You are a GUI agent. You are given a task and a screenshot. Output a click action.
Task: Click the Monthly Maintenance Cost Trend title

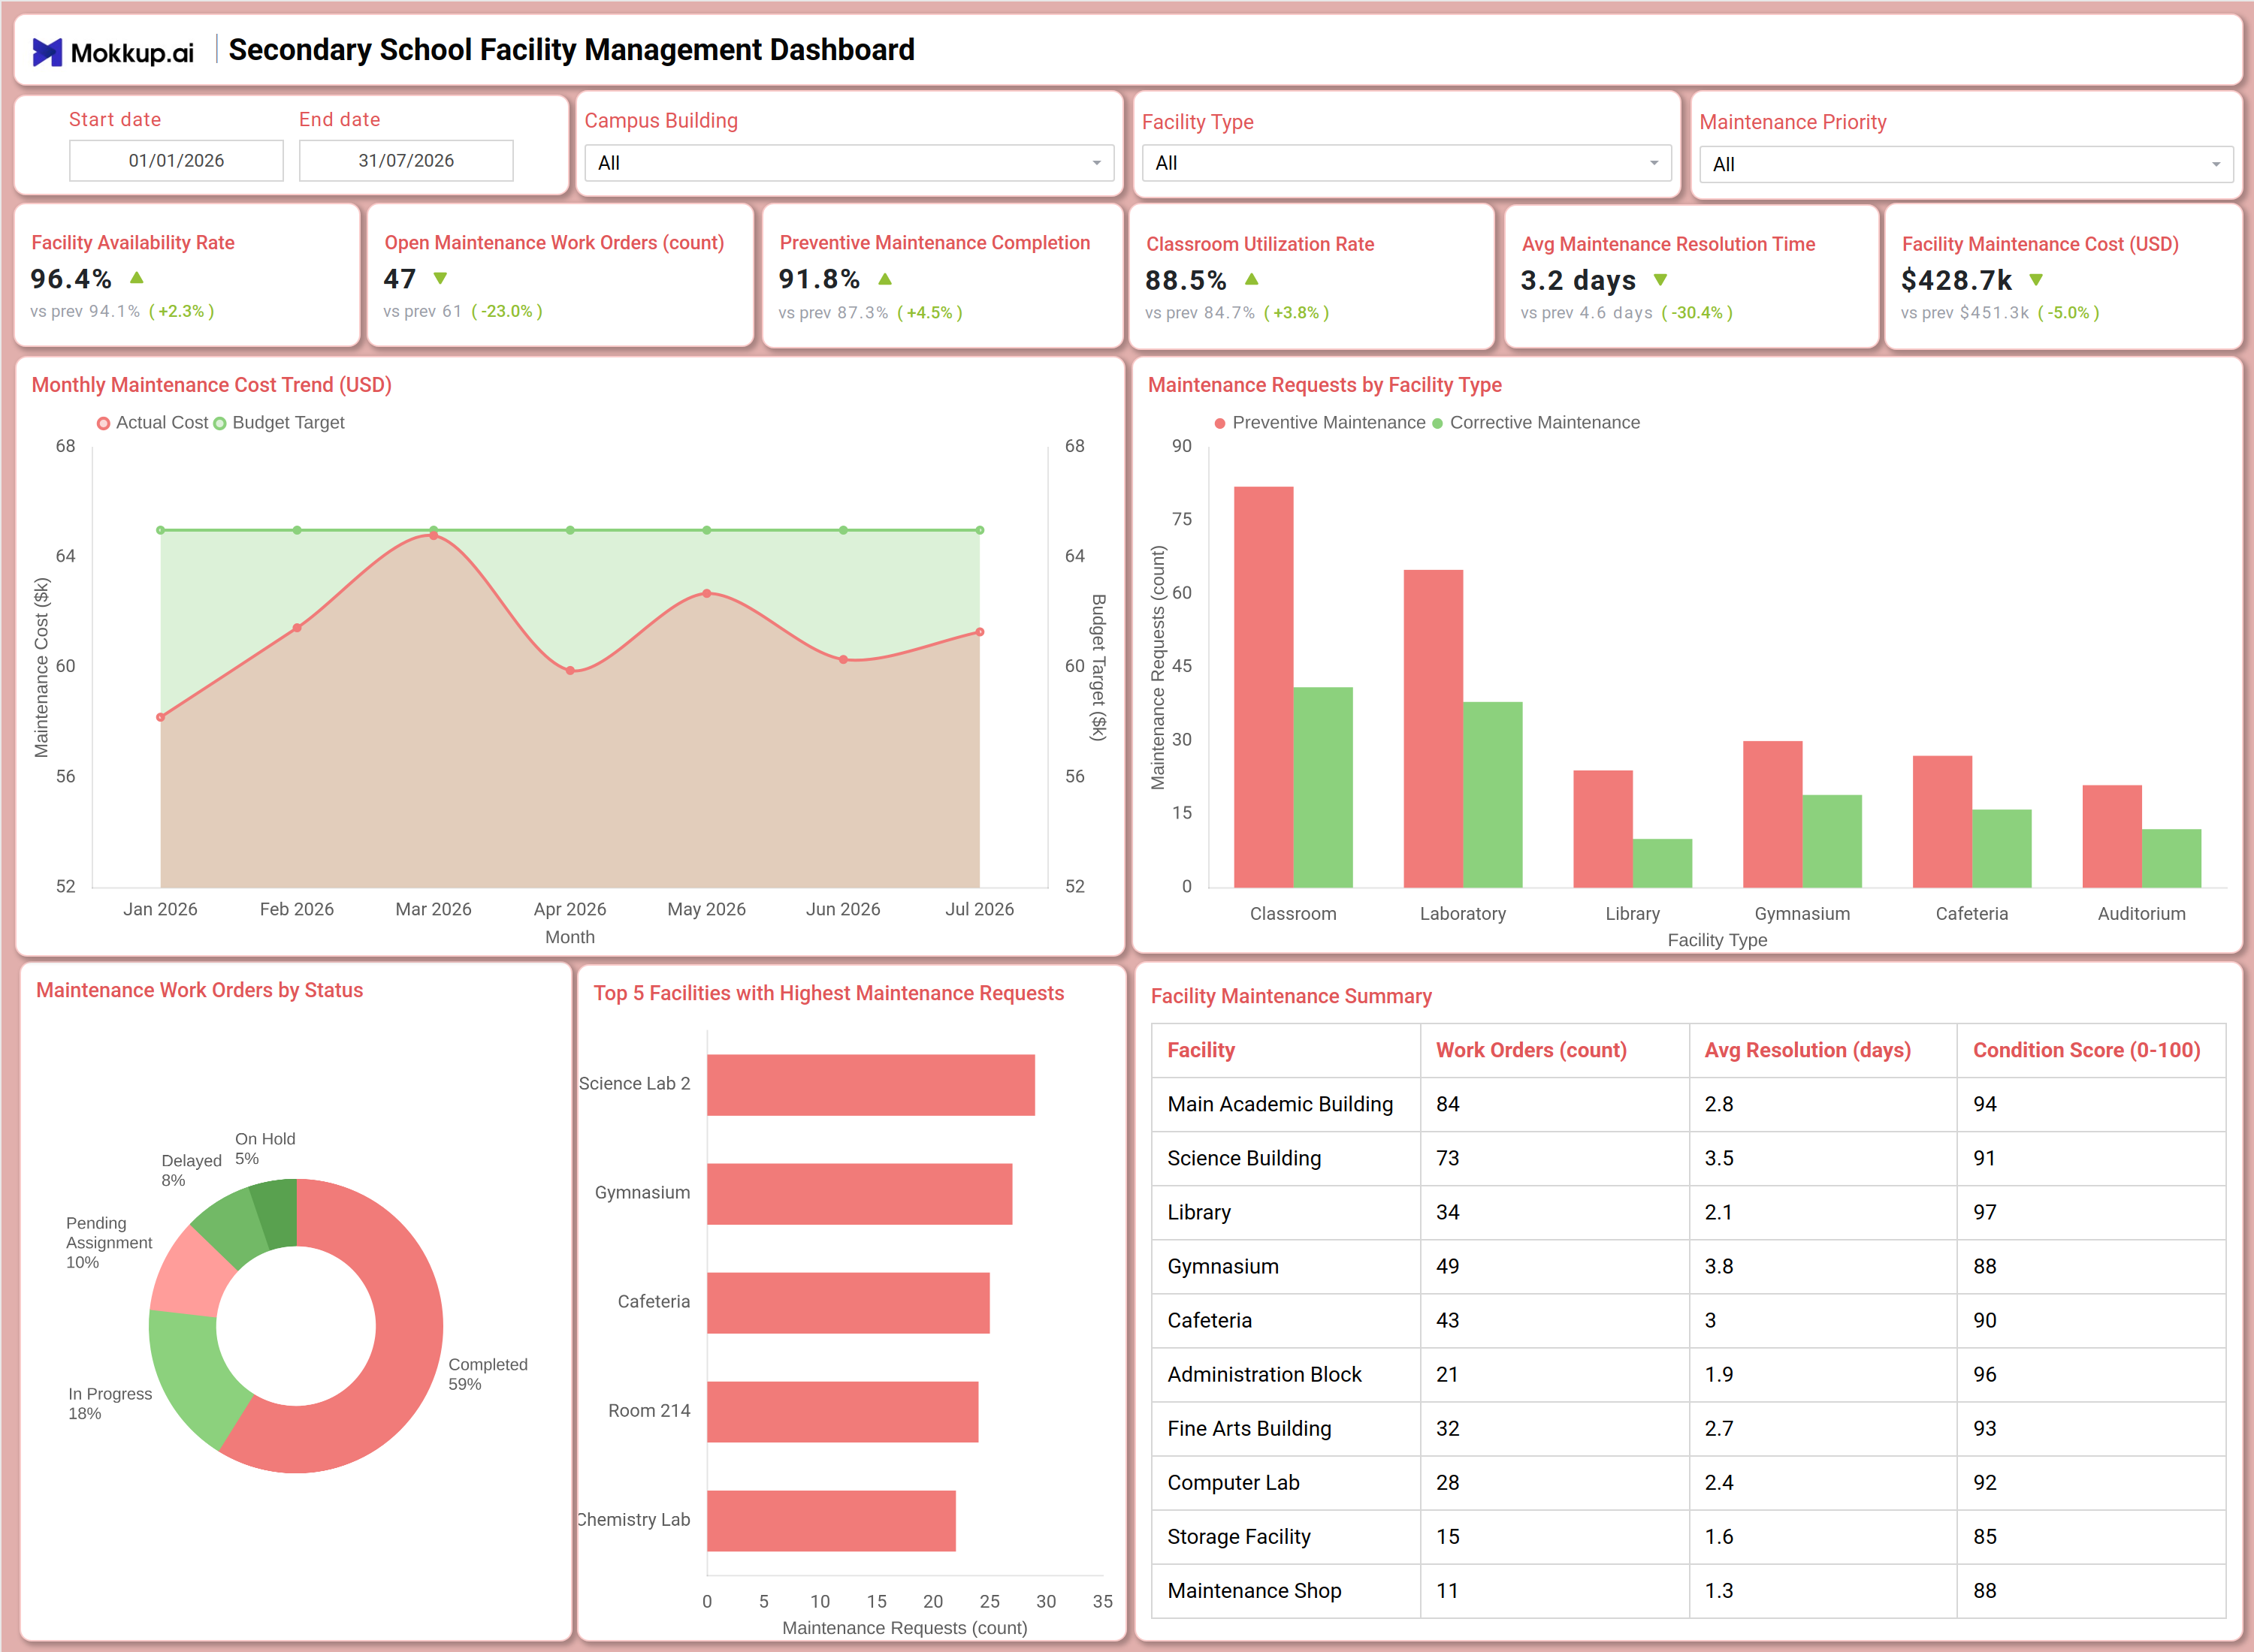[x=211, y=385]
